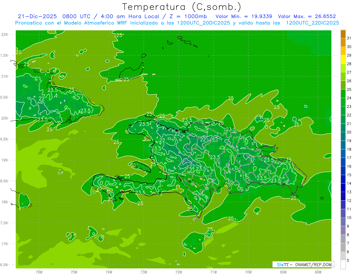Screen dimensions: 357x276
Task: Click the orange legend swatch between 30 and 31
Action: tap(343, 42)
